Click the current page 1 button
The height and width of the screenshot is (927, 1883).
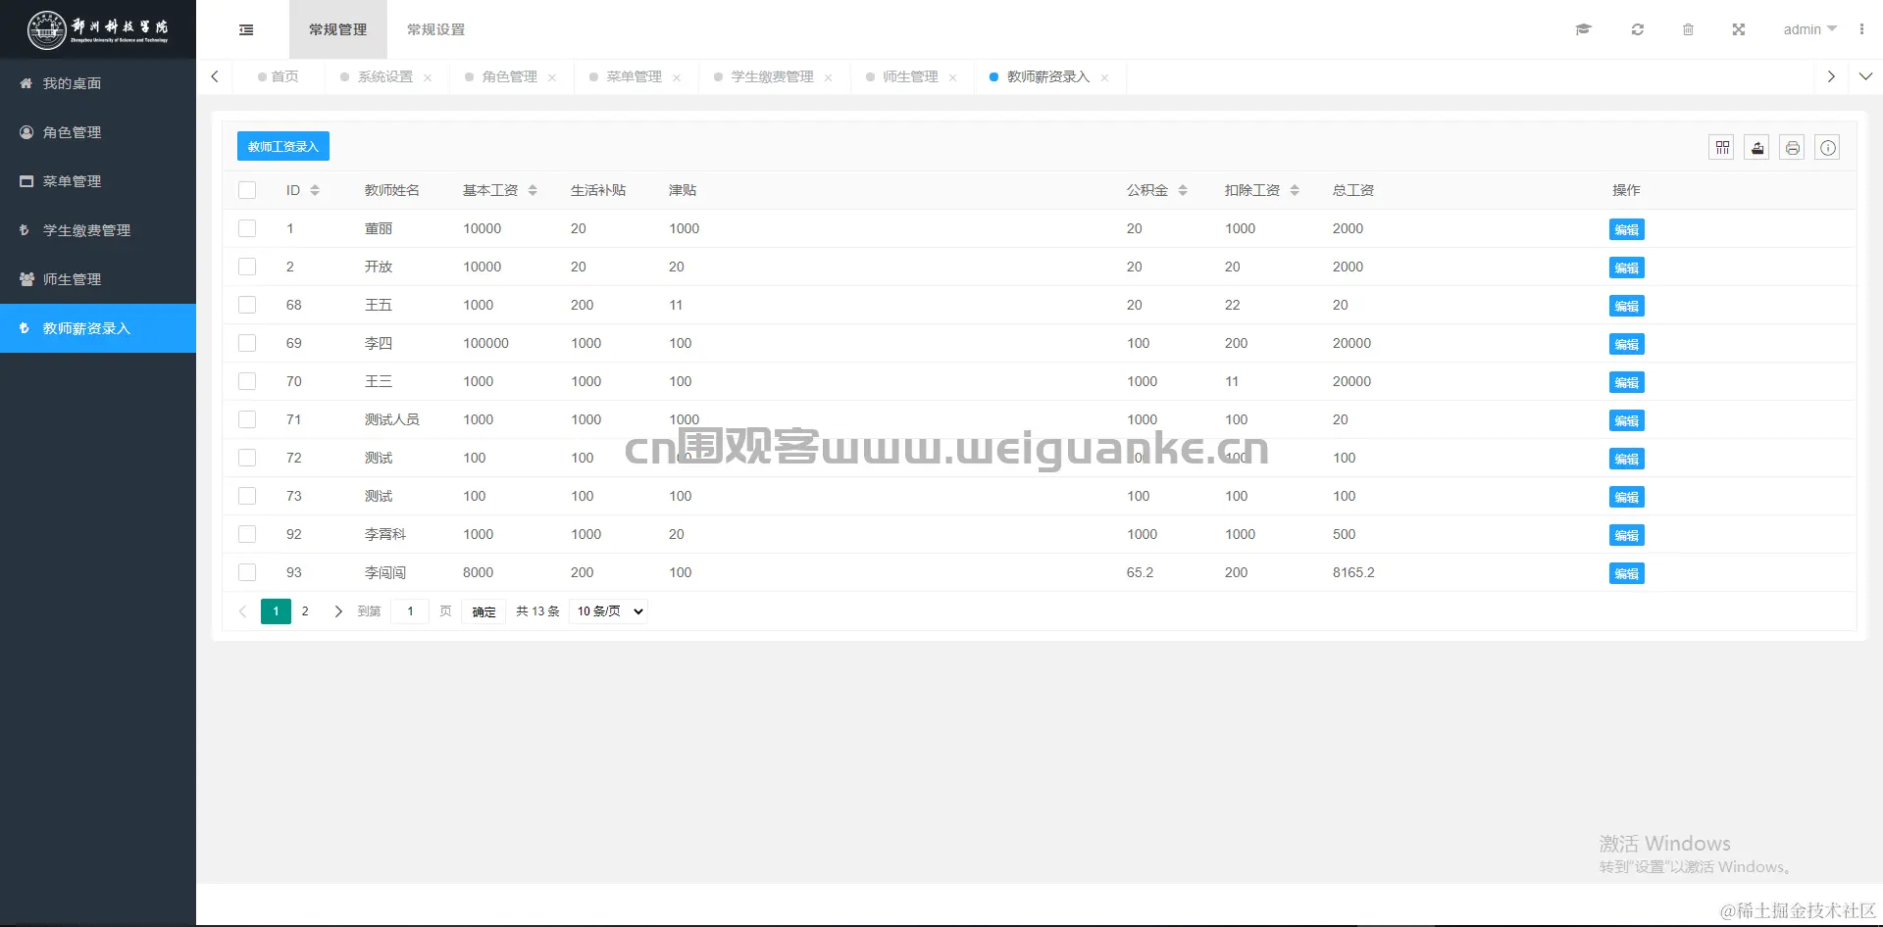pos(276,611)
